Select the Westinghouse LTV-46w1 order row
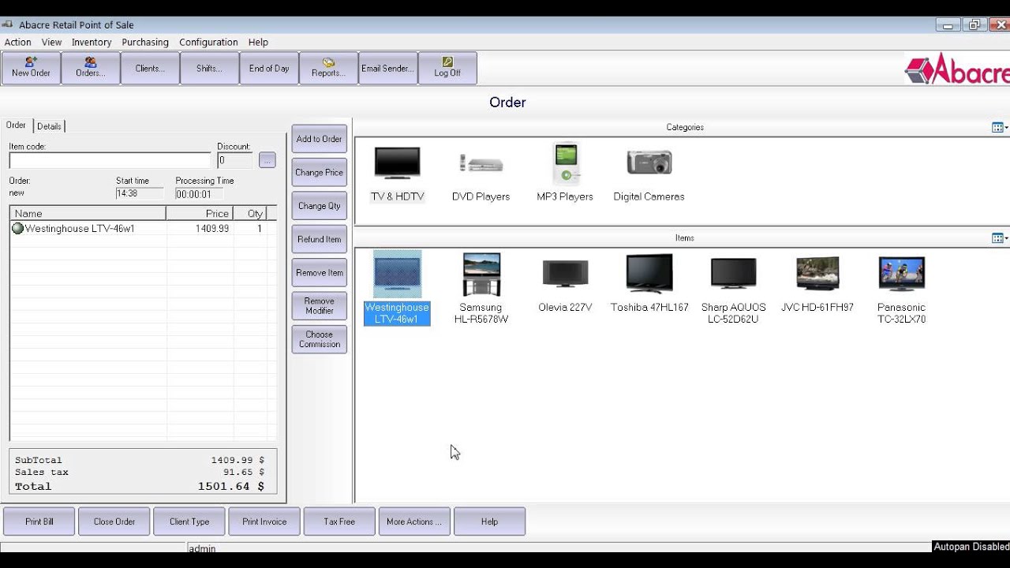 point(143,229)
